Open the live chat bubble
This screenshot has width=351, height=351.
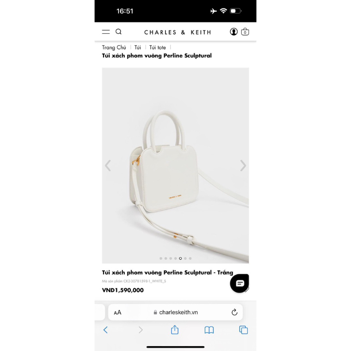coord(239,283)
